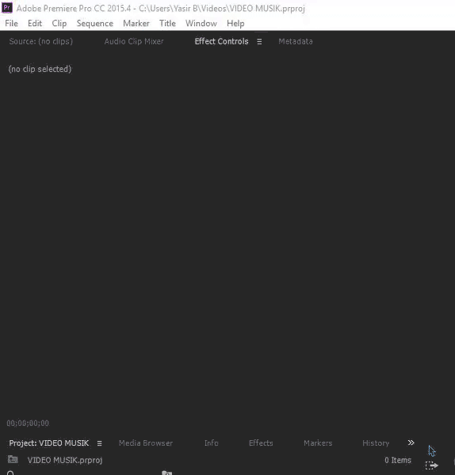Switch to the Audio Clip Mixer tab

pos(134,41)
